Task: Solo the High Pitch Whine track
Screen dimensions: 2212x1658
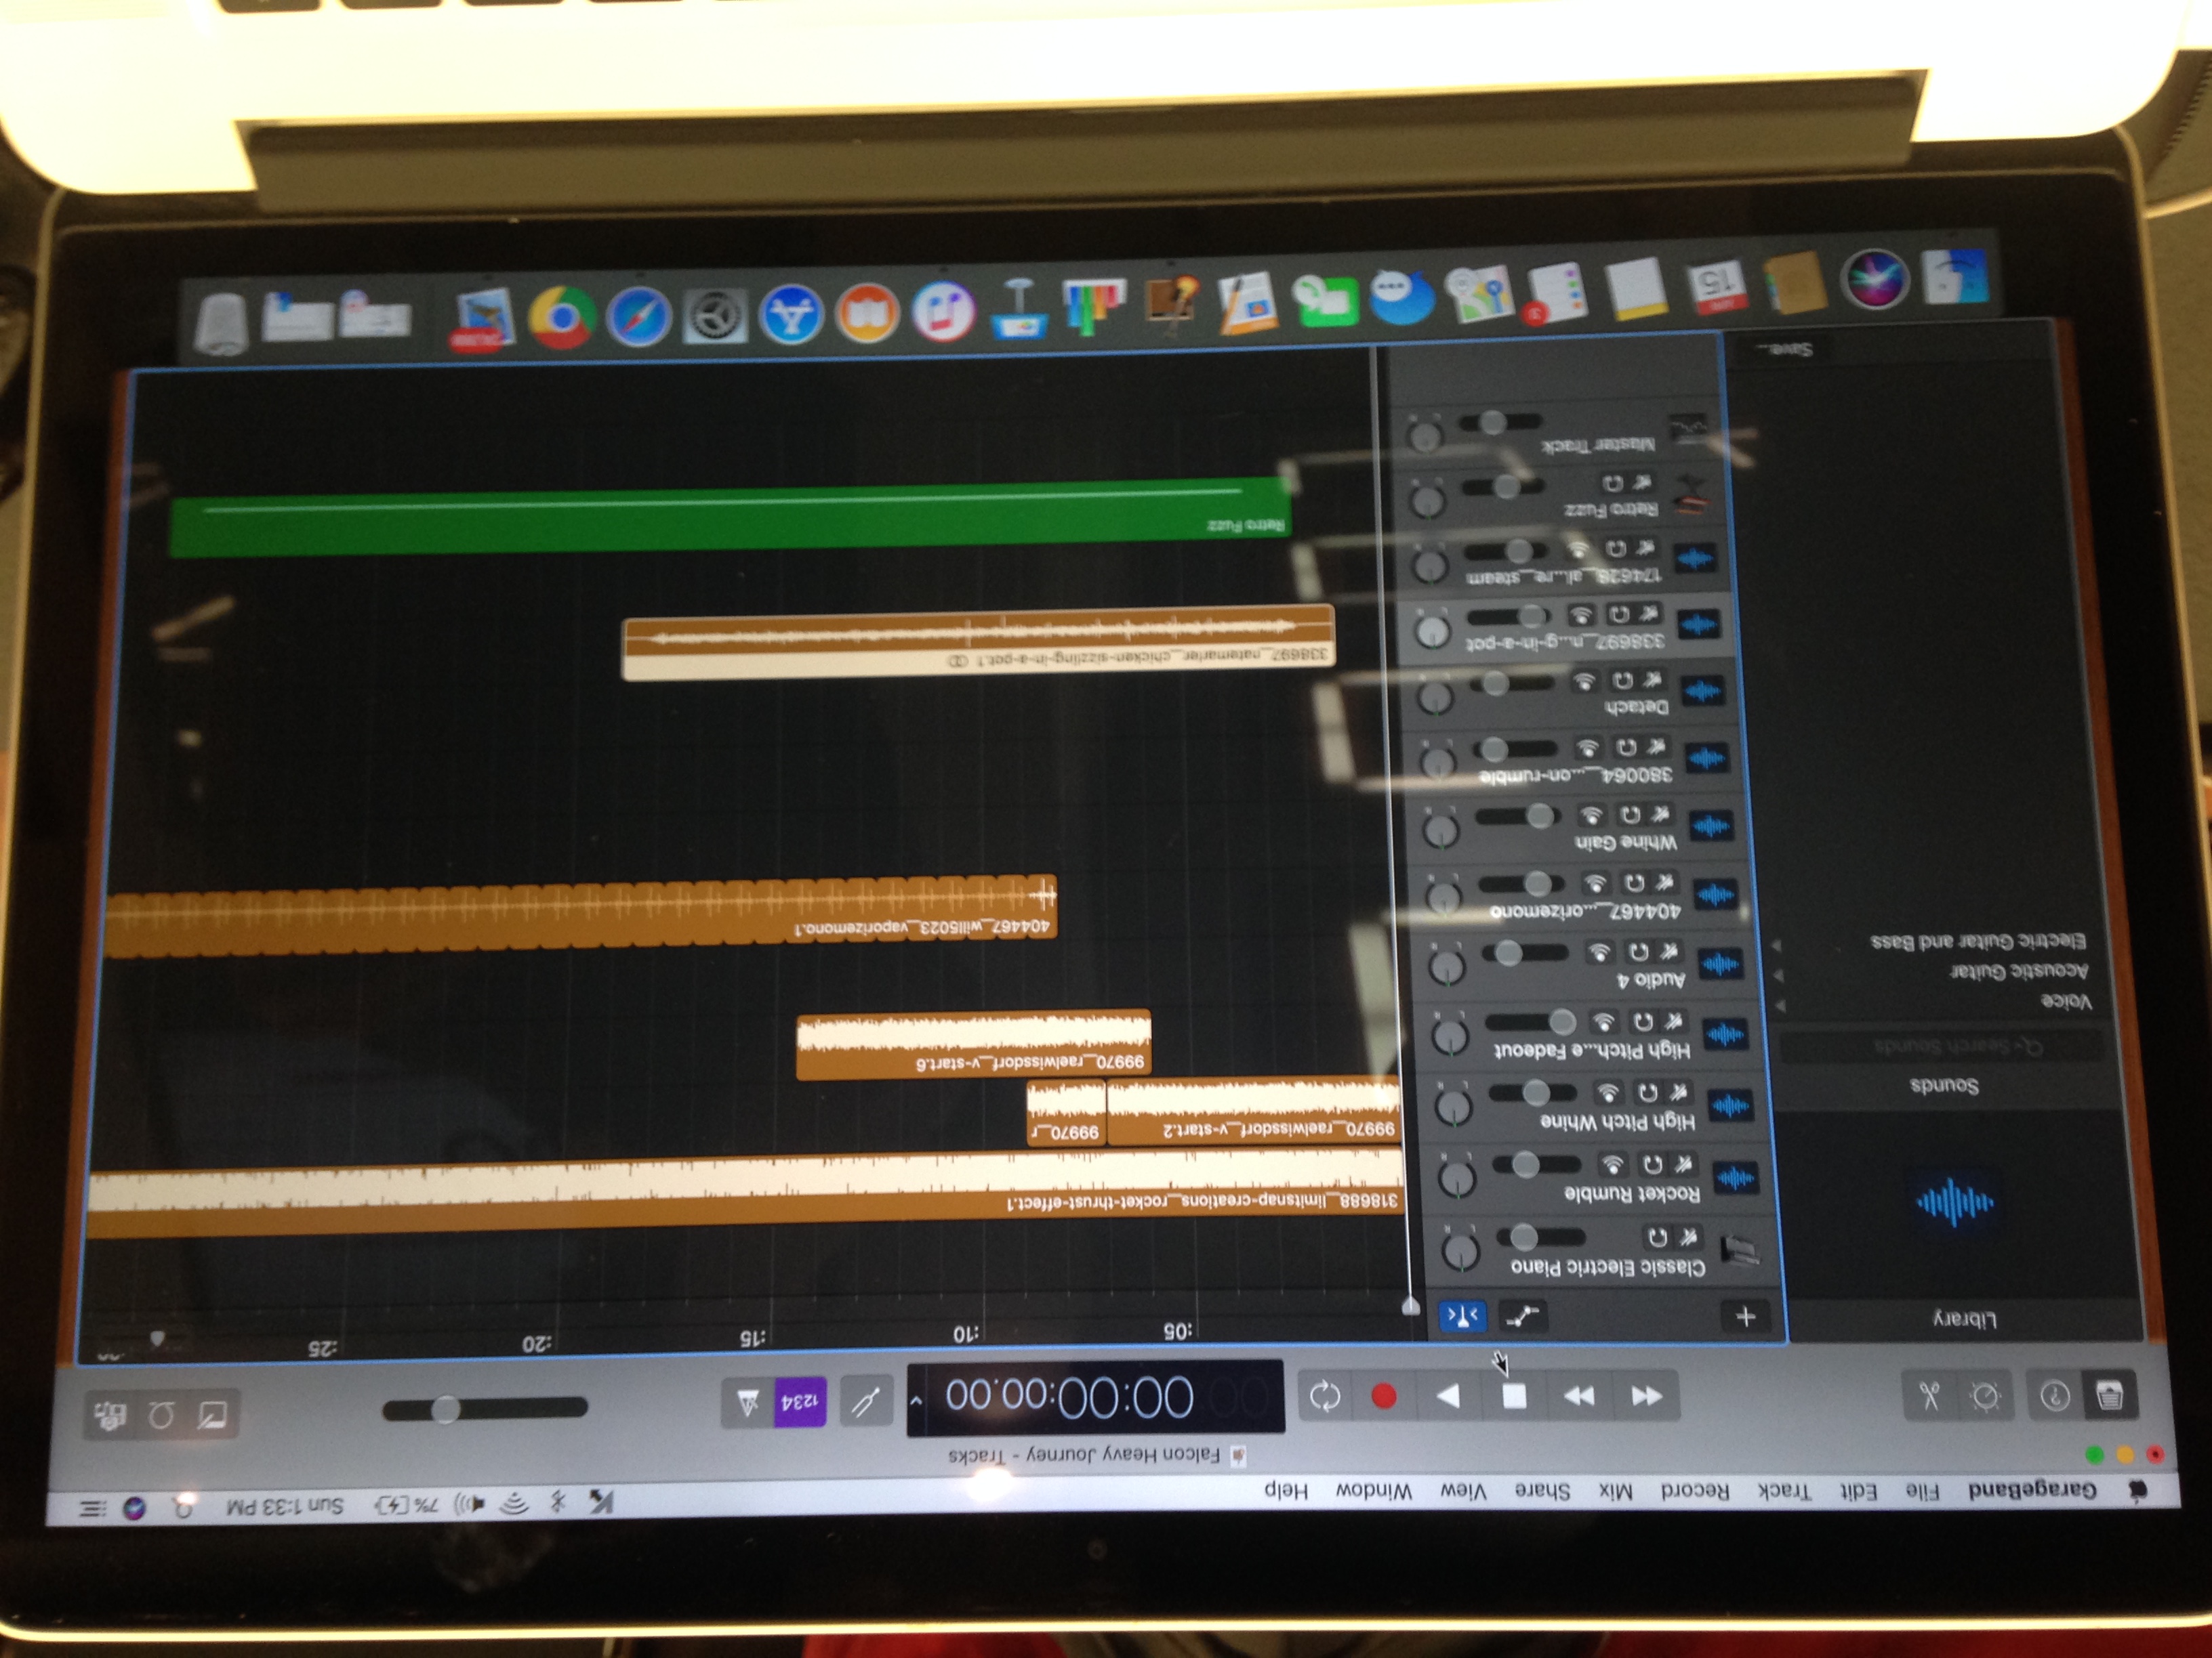Action: pos(1647,1091)
